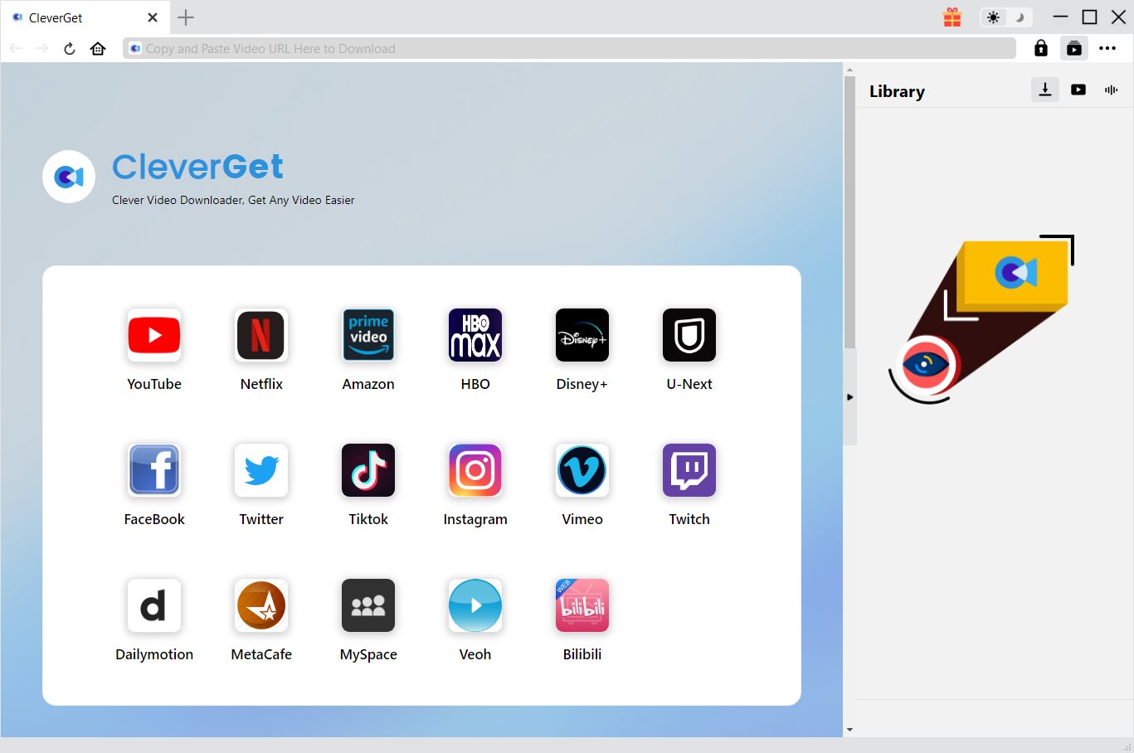Select the Disney+ shortcut icon

pyautogui.click(x=582, y=335)
